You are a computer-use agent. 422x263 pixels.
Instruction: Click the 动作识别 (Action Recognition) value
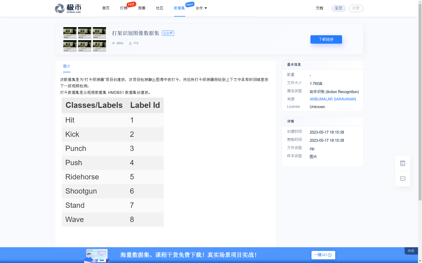click(334, 92)
